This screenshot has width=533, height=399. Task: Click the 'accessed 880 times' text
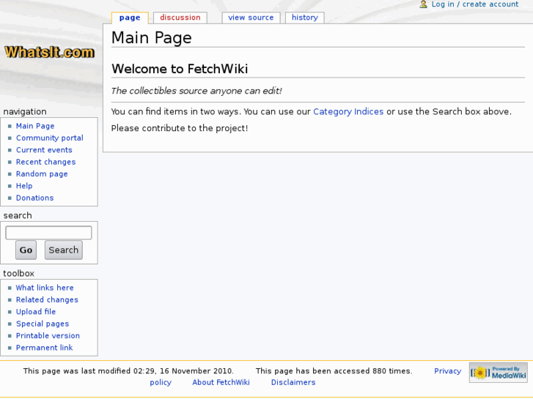pyautogui.click(x=334, y=371)
